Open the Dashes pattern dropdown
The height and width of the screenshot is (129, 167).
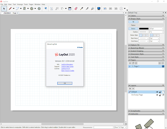click(144, 32)
